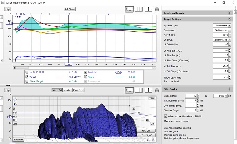Open the LF Slope dropdown

(x=229, y=39)
